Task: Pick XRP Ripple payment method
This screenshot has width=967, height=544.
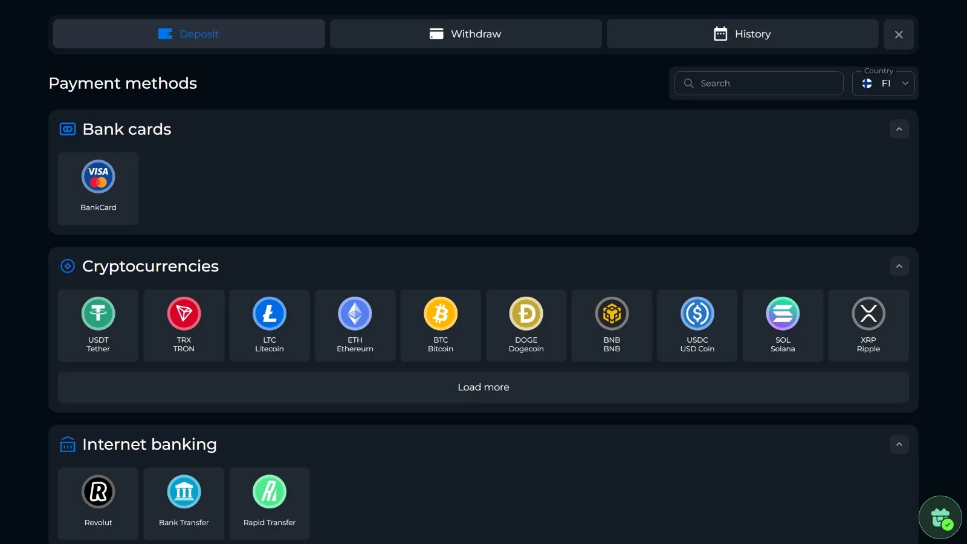Action: pyautogui.click(x=868, y=325)
